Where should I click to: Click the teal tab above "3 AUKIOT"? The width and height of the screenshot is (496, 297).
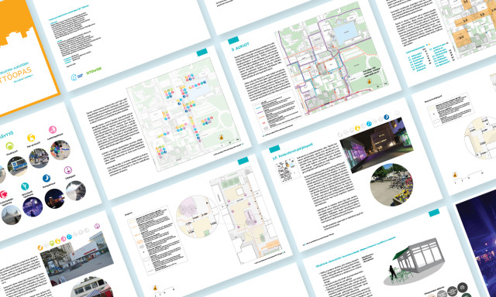(233, 40)
